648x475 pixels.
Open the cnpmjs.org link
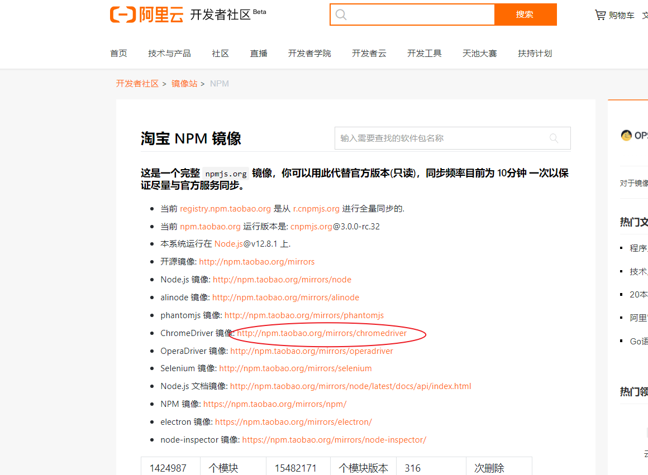[x=311, y=227]
